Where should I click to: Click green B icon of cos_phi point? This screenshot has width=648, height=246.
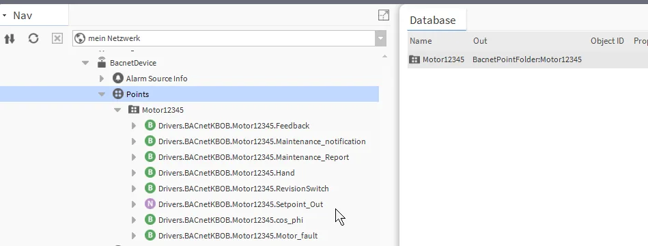tap(150, 219)
